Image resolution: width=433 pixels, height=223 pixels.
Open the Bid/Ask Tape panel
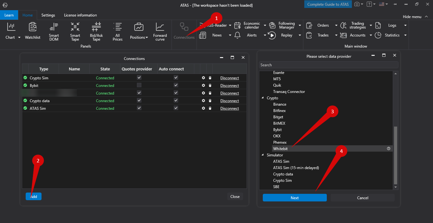[x=96, y=32]
